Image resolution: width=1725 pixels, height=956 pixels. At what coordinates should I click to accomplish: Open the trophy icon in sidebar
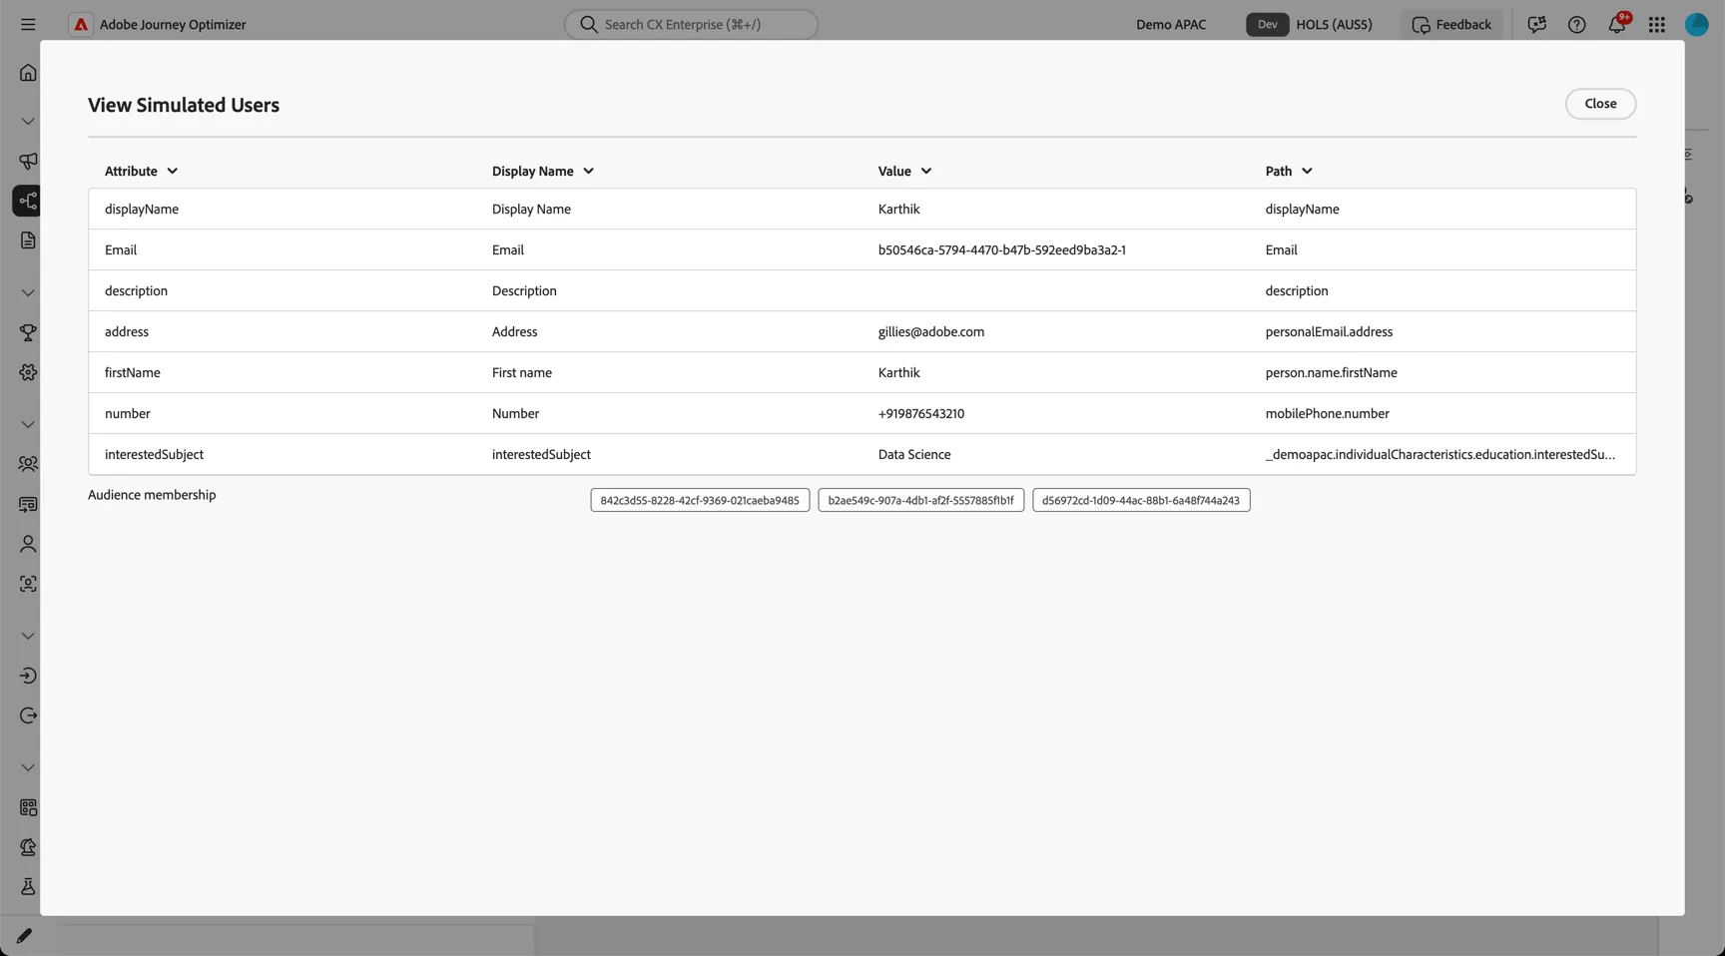(28, 332)
